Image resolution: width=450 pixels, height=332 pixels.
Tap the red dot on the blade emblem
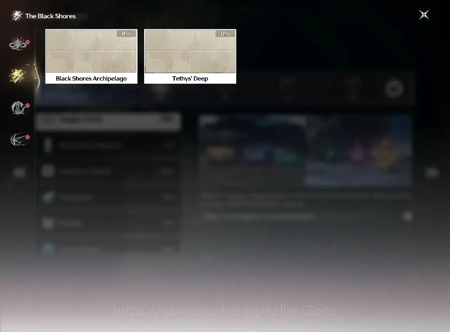click(x=28, y=137)
